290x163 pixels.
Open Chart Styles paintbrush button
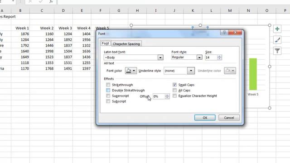click(277, 40)
